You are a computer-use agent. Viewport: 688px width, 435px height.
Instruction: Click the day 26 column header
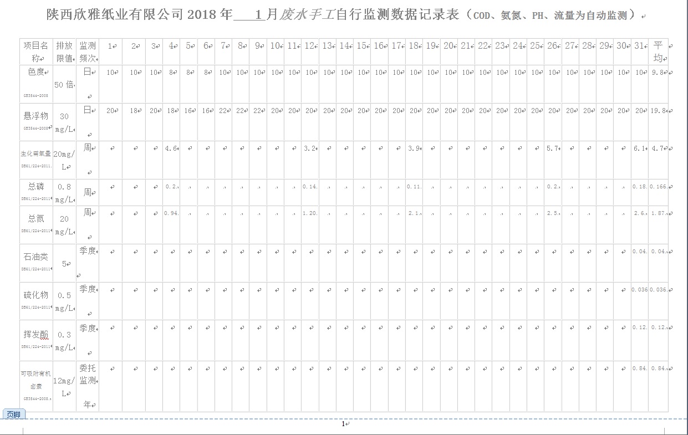tap(553, 46)
